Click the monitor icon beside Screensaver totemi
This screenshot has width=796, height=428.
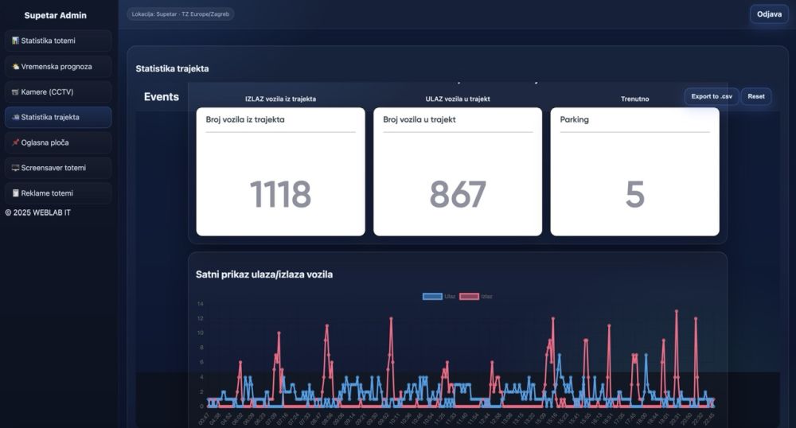15,169
